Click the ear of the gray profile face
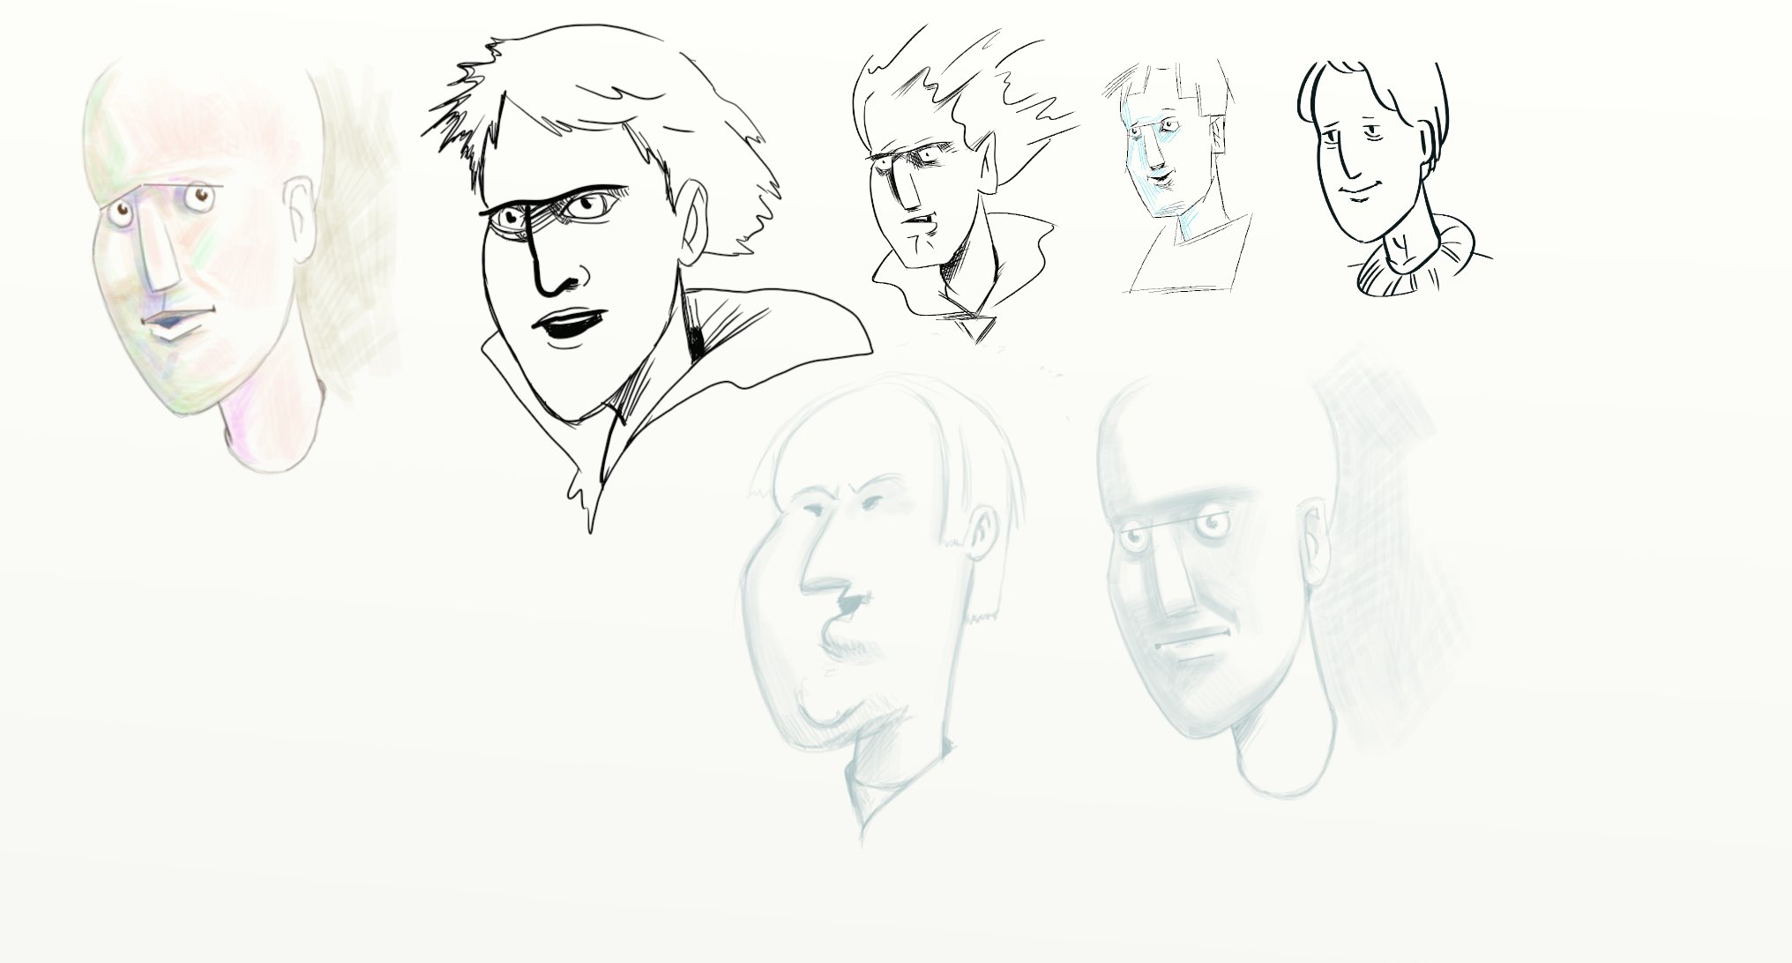Image resolution: width=1792 pixels, height=963 pixels. coord(984,532)
